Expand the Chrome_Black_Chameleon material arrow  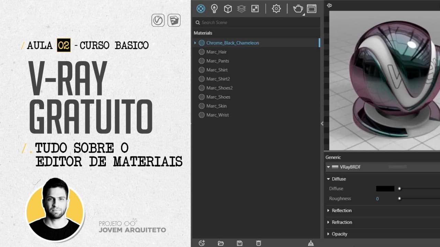pos(195,43)
